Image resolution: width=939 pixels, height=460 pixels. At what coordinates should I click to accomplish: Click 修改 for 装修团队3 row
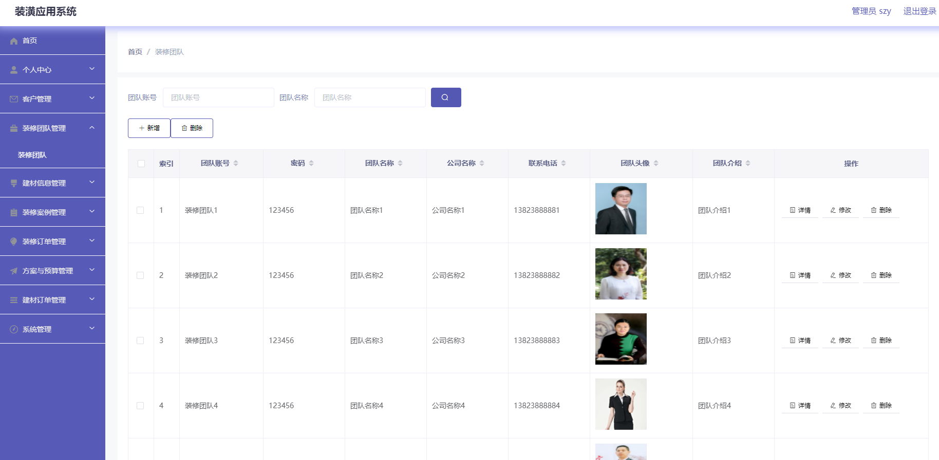coord(840,341)
